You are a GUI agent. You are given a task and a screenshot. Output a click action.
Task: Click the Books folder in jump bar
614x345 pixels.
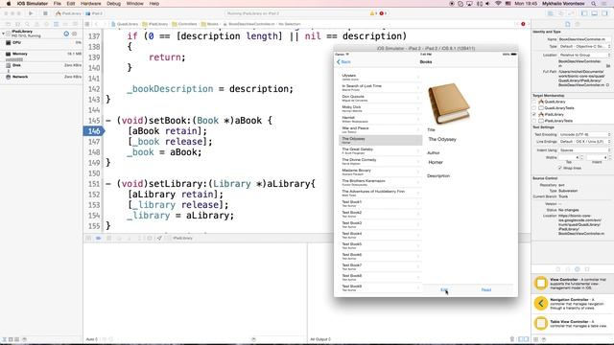(210, 24)
